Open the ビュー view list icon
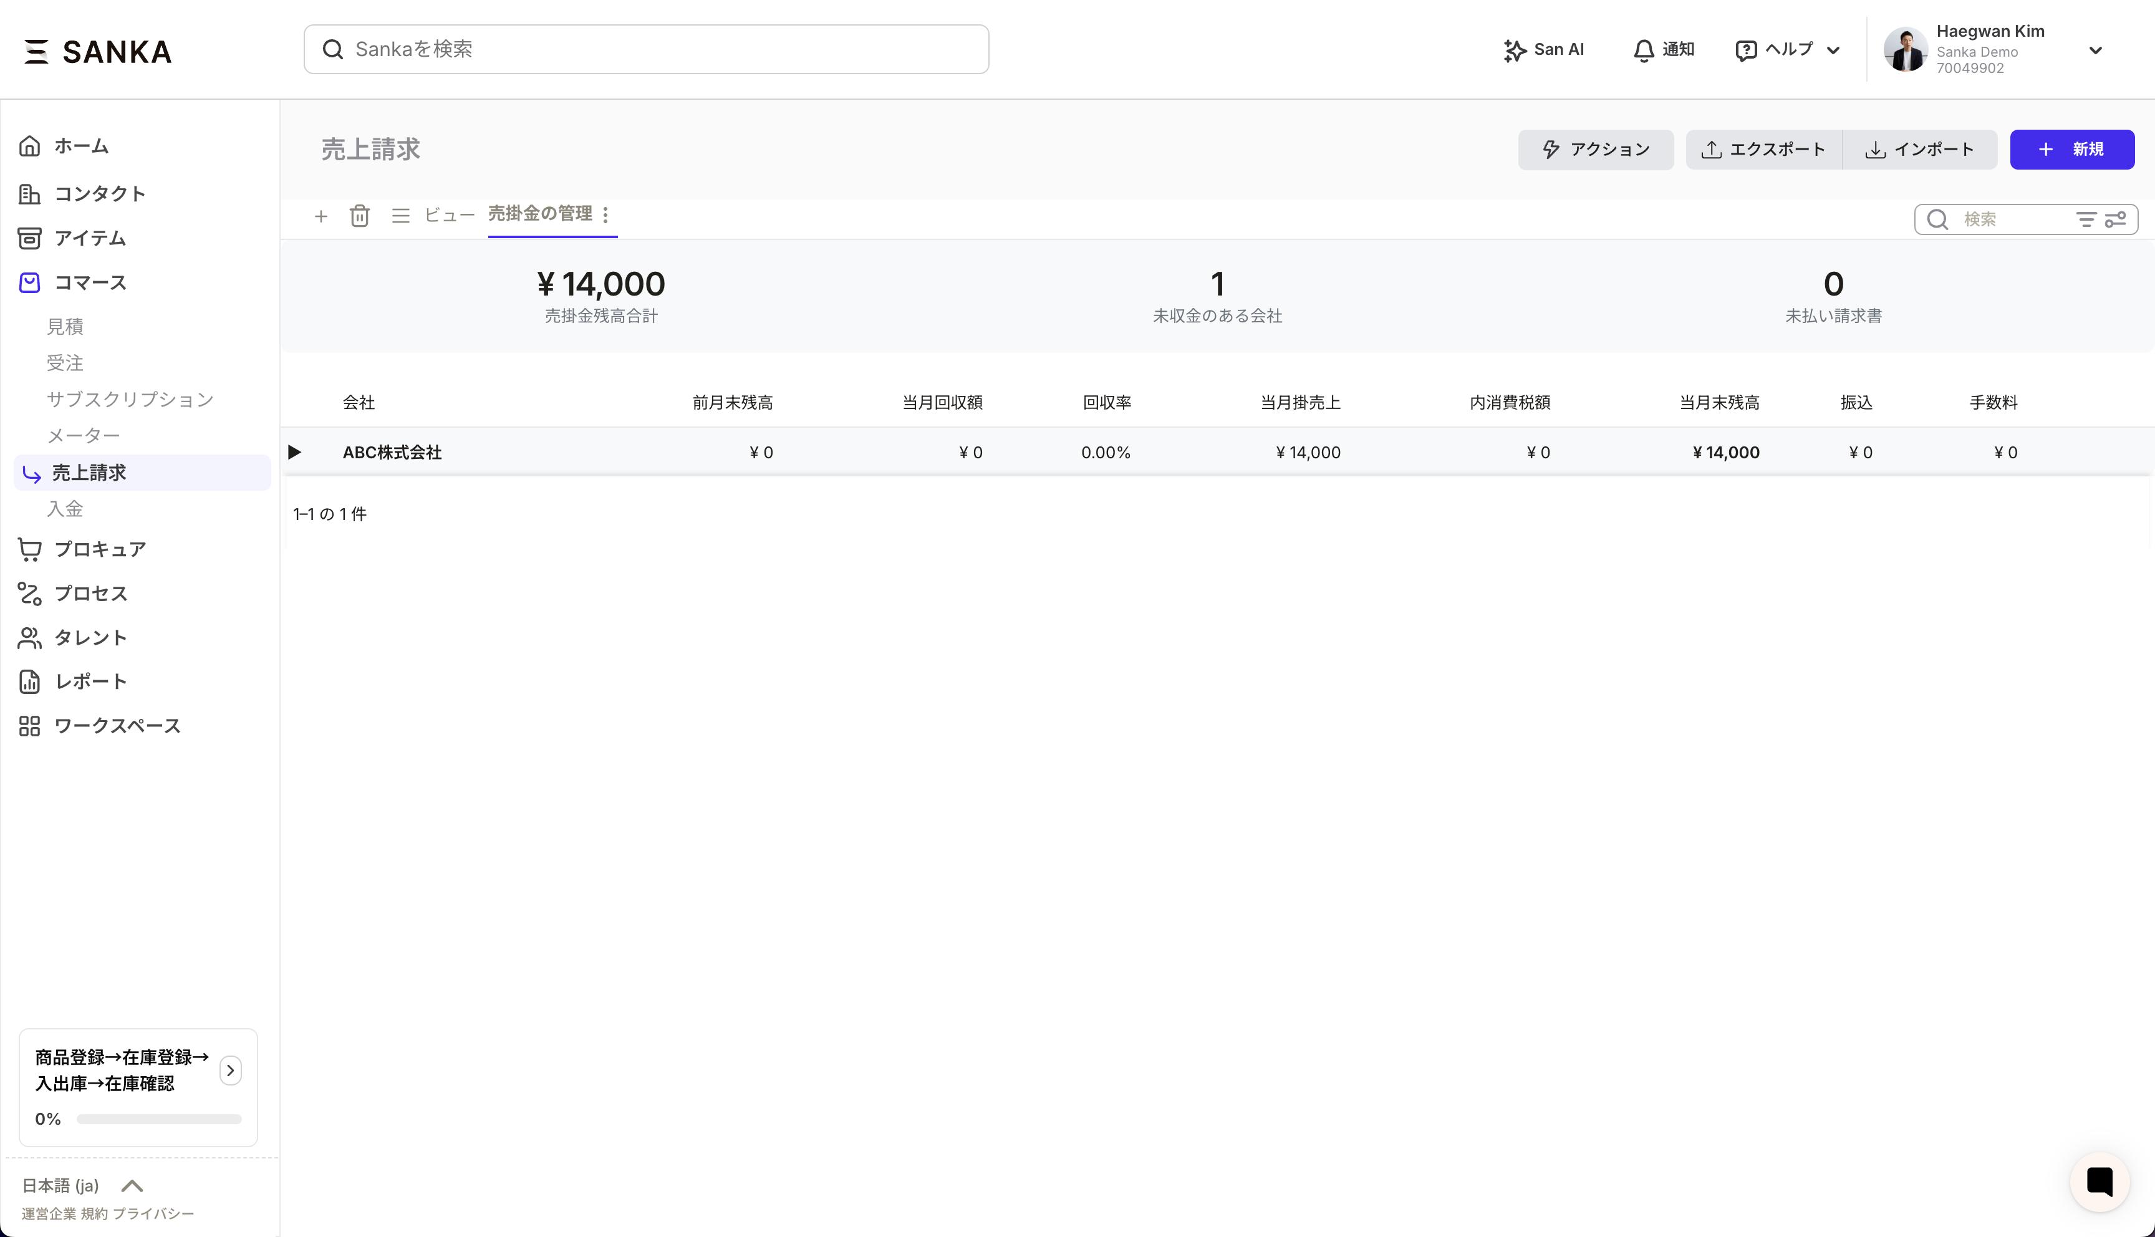This screenshot has width=2155, height=1237. (401, 216)
